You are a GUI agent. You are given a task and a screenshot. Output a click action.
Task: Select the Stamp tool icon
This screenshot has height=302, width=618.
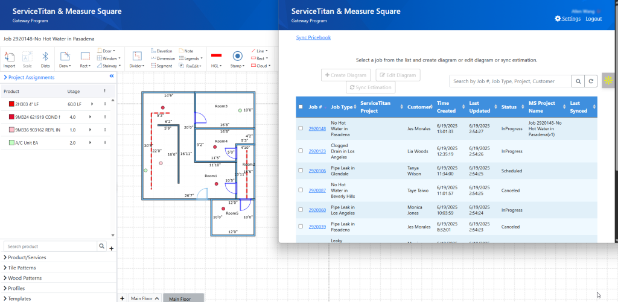[x=237, y=56]
